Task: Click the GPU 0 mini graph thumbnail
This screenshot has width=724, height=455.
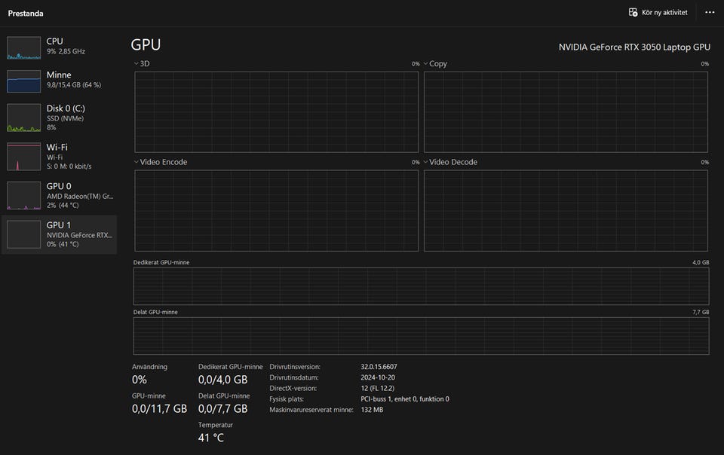Action: [23, 196]
